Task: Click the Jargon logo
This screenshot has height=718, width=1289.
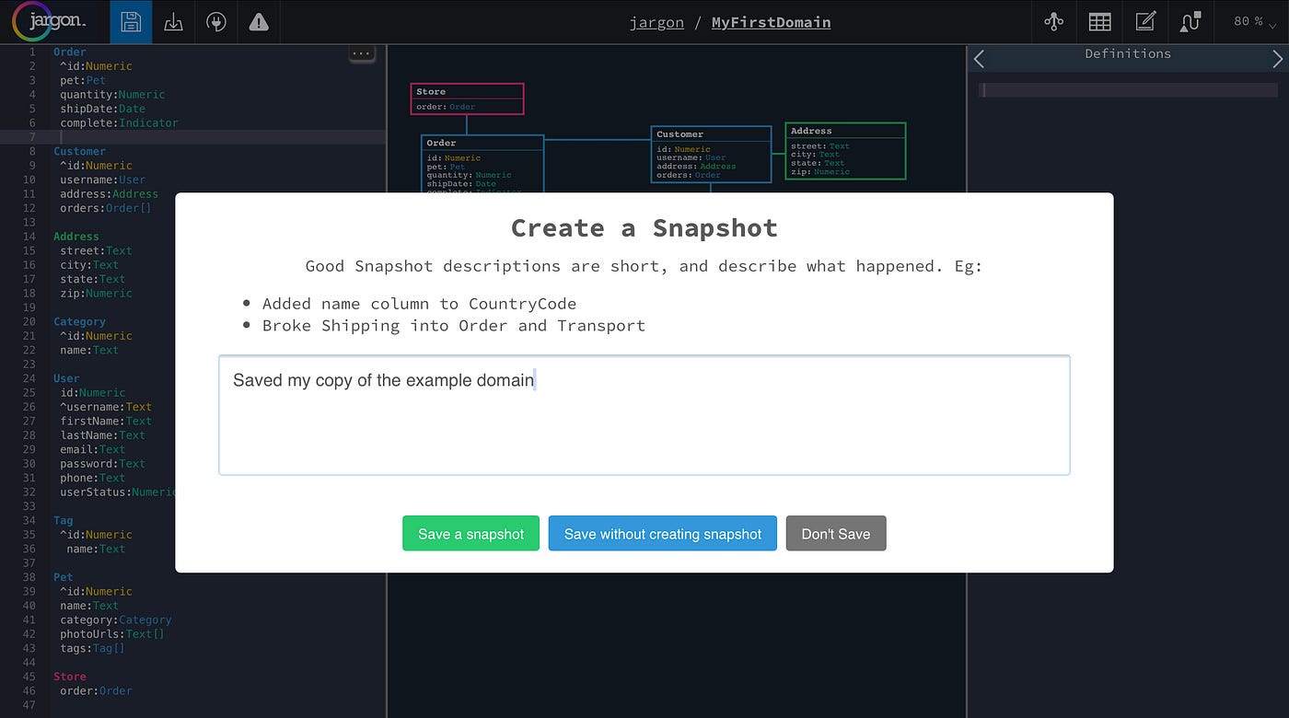Action: [x=50, y=21]
